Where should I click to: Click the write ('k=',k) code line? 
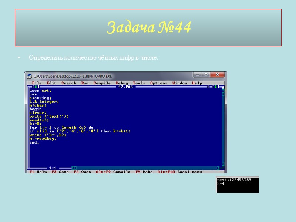(x=48, y=135)
